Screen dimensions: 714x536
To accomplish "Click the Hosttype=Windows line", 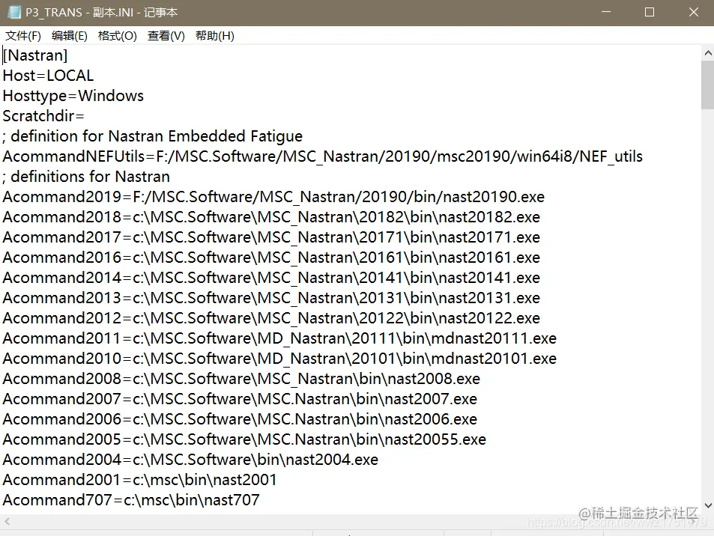I will click(x=73, y=96).
